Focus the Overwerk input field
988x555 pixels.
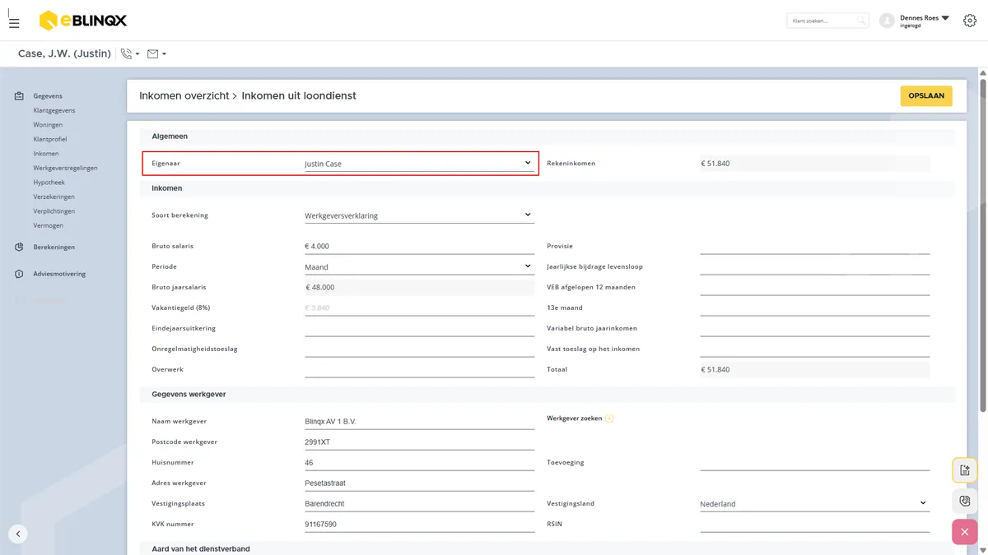(x=419, y=369)
